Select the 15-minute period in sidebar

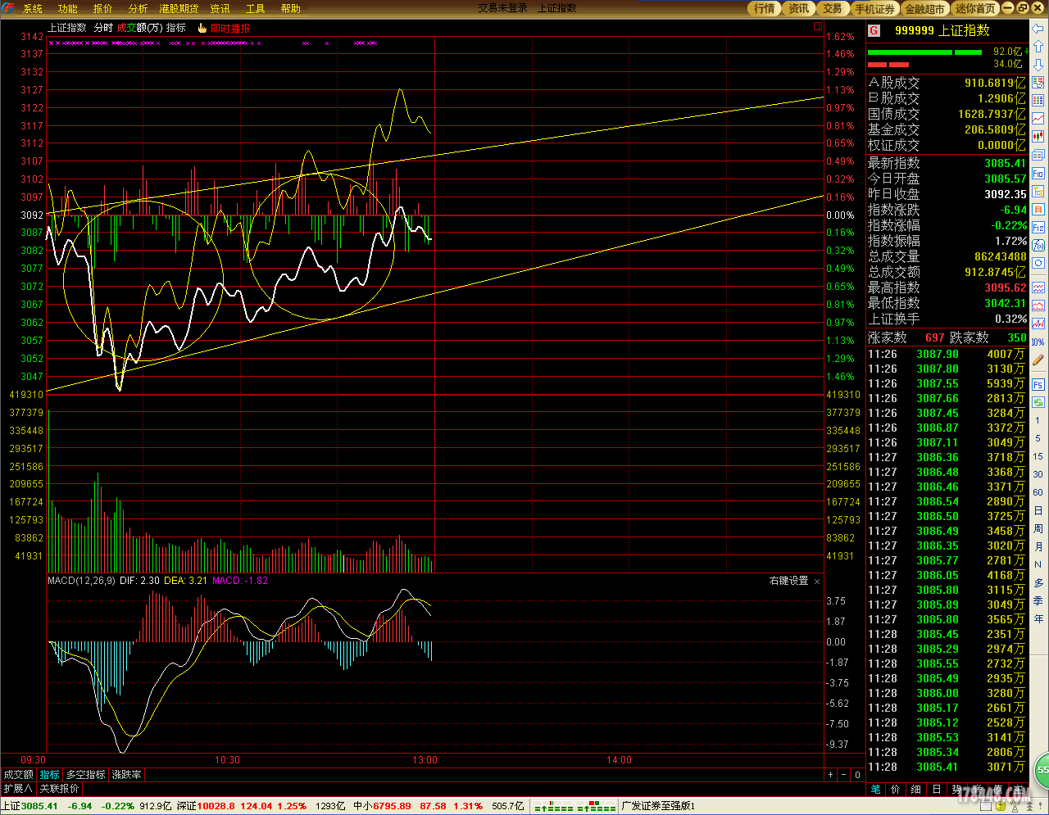tap(1038, 456)
